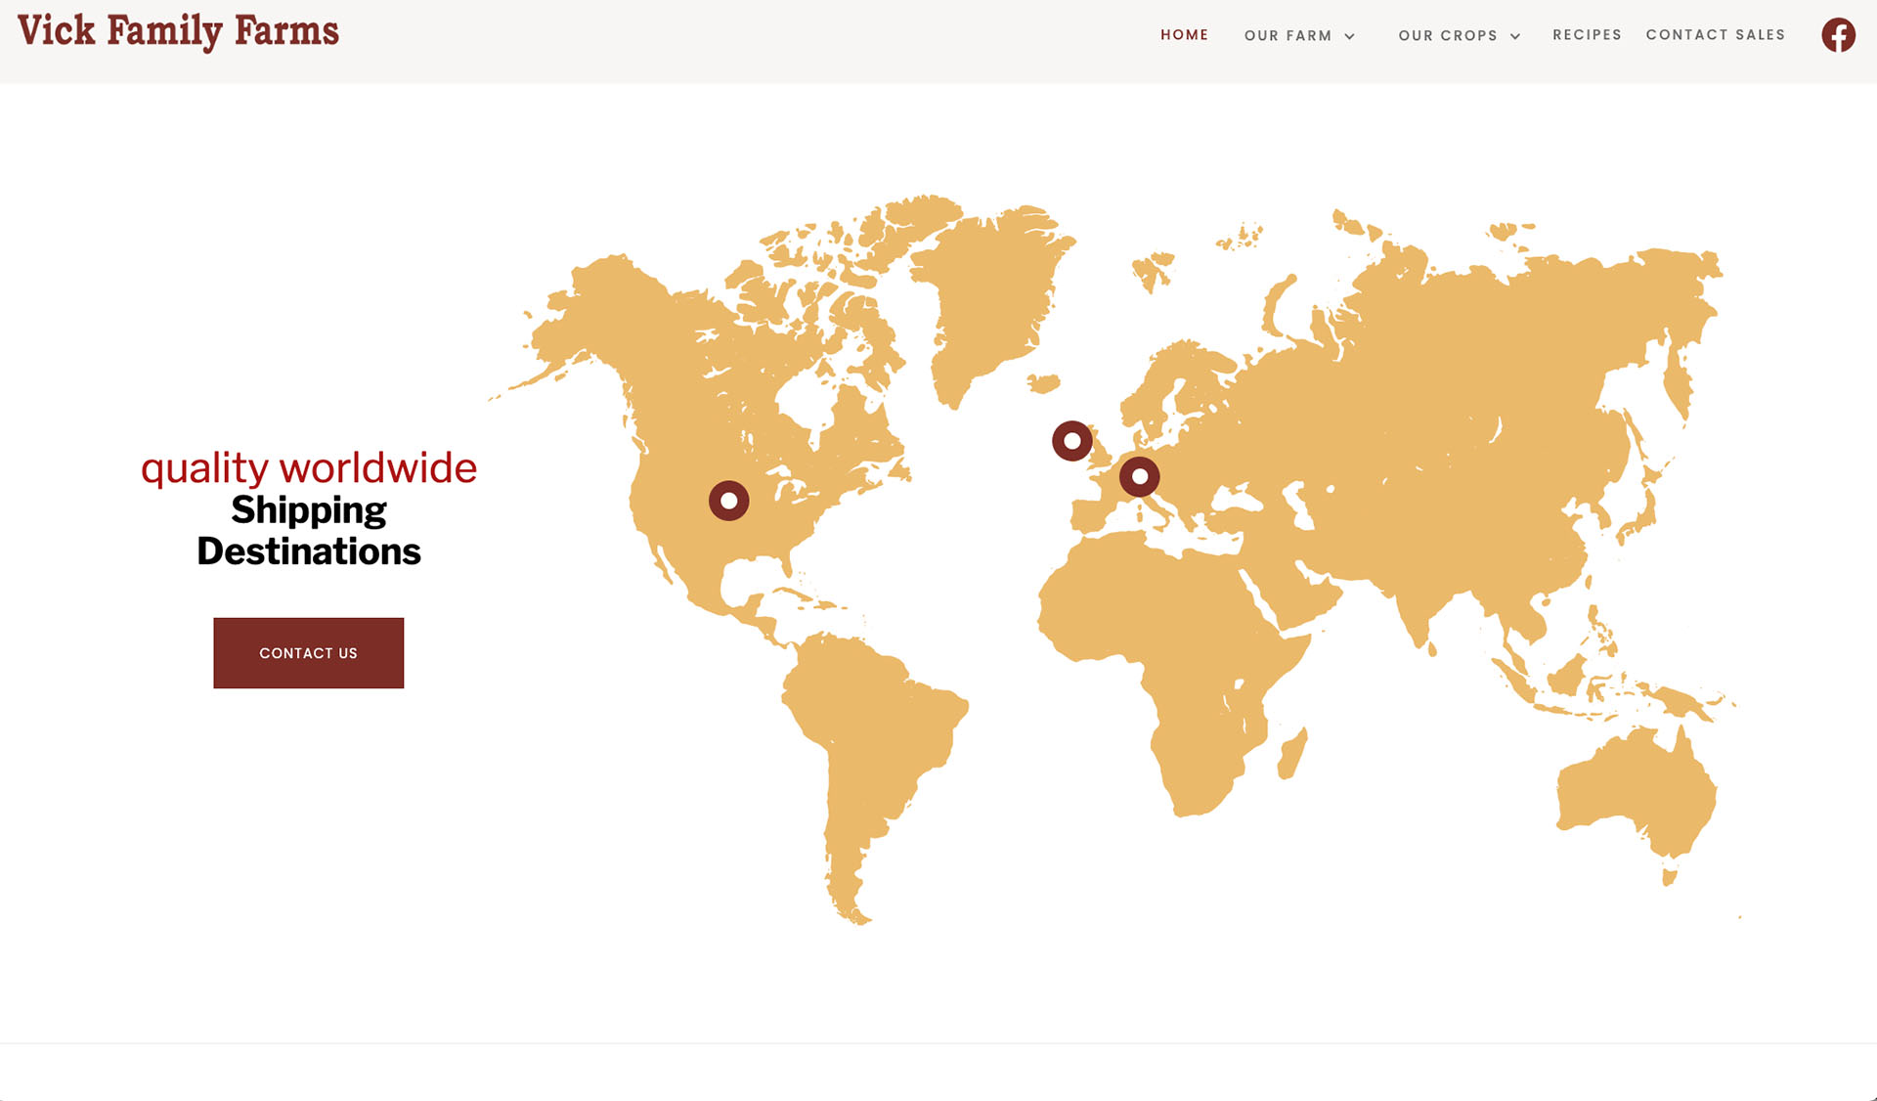Open the Our Farm menu

pyautogui.click(x=1288, y=35)
